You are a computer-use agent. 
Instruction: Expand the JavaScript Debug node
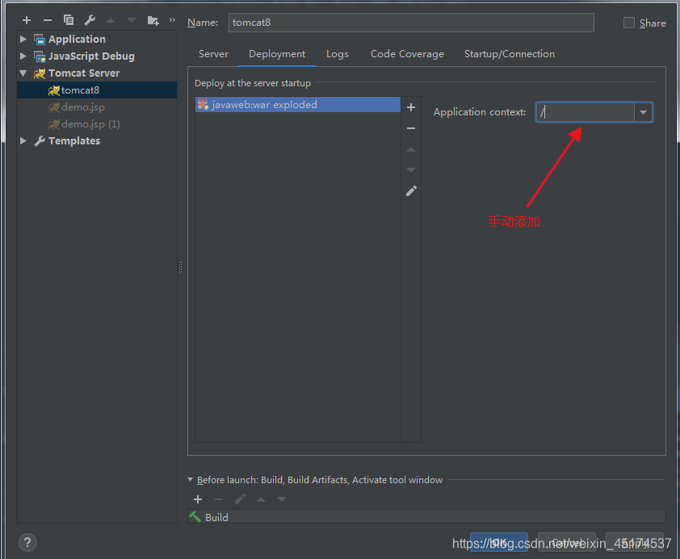[23, 56]
